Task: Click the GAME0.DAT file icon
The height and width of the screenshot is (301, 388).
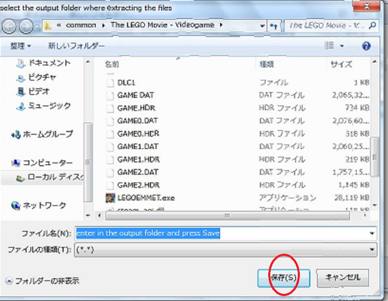Action: [110, 121]
